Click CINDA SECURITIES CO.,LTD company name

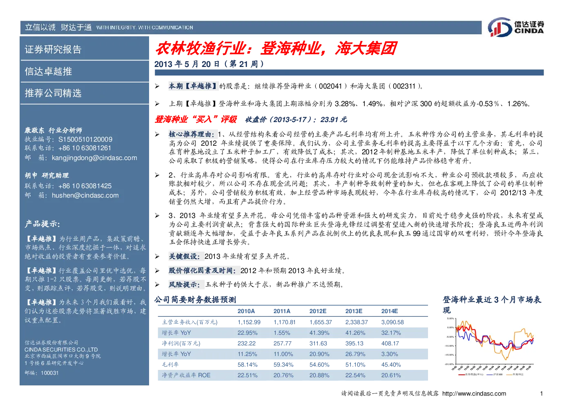coord(61,350)
